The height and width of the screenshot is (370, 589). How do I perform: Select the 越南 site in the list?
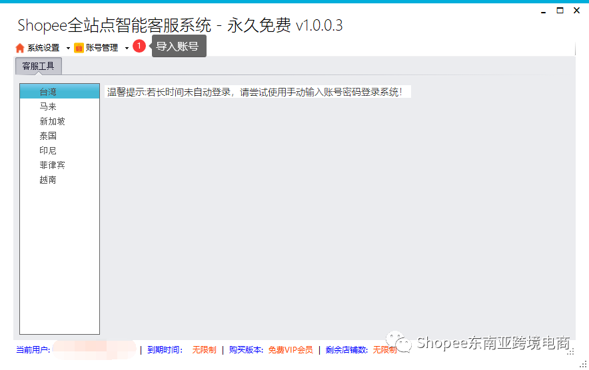(x=60, y=180)
